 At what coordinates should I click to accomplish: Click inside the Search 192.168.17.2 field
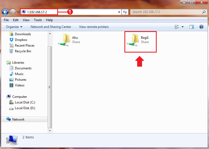click(x=167, y=12)
